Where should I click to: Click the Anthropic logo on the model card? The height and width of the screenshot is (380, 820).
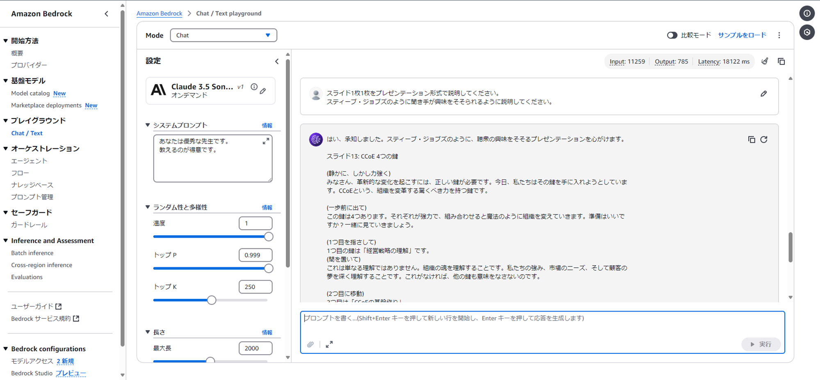(158, 89)
